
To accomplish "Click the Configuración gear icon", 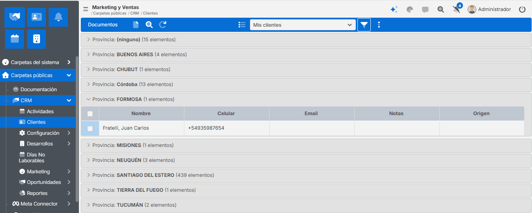I will pos(22,133).
